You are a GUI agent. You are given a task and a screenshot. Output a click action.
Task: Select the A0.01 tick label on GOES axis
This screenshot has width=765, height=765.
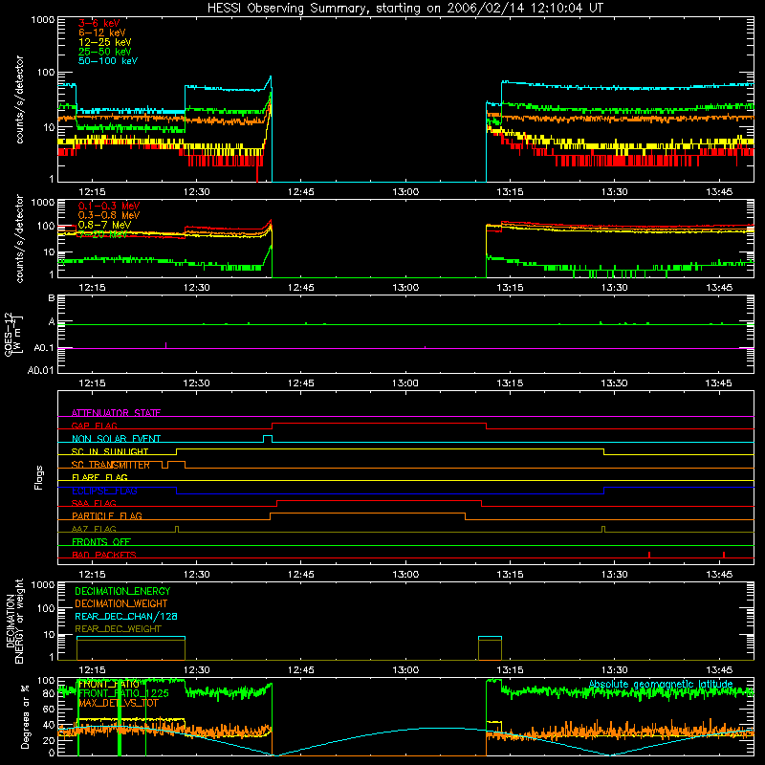point(40,370)
